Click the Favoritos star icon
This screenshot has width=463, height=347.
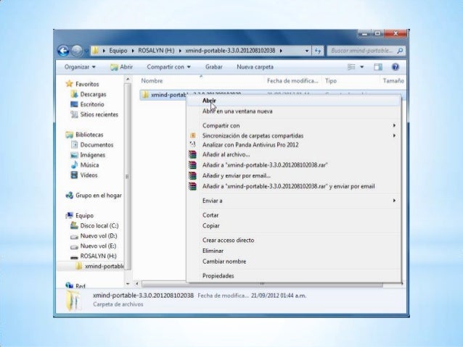69,84
